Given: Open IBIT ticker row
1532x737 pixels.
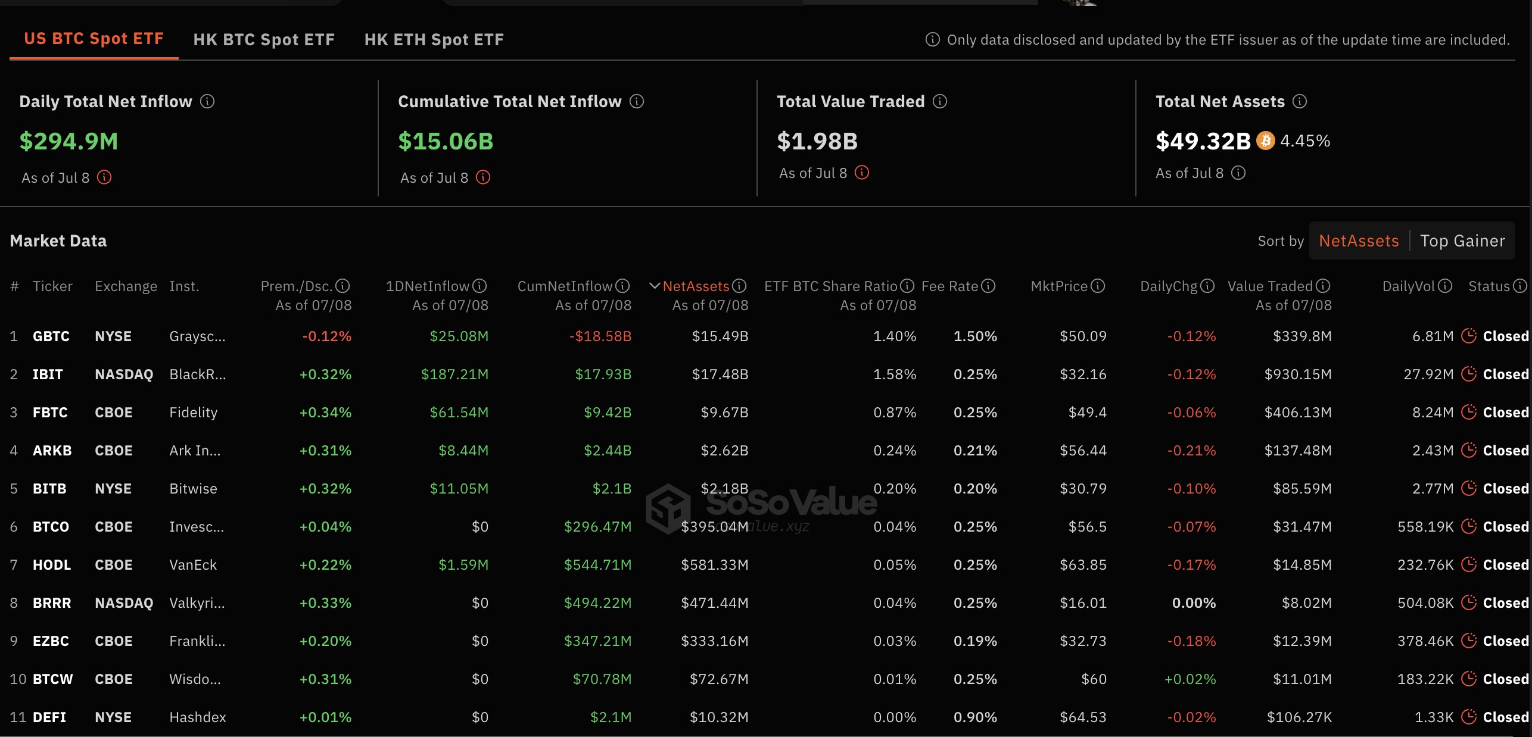Looking at the screenshot, I should 48,374.
